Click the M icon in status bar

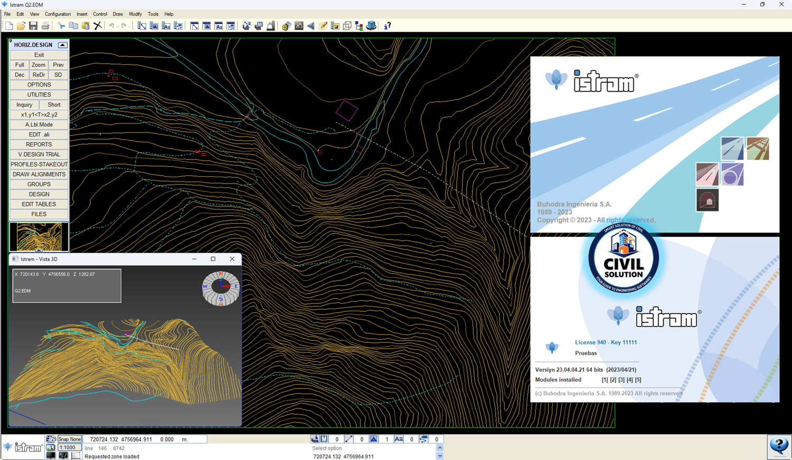click(324, 439)
